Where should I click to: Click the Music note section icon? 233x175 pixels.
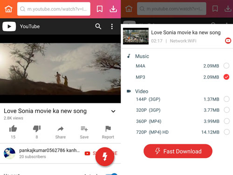129,56
